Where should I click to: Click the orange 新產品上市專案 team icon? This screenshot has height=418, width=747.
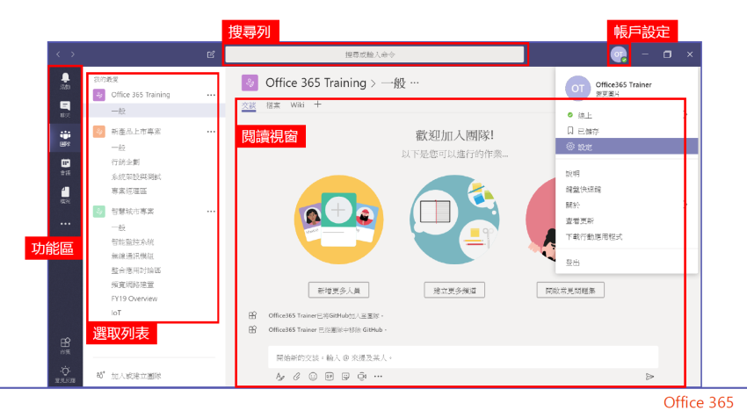coord(99,132)
